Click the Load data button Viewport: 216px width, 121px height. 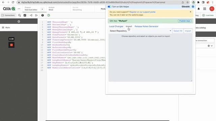208,15
